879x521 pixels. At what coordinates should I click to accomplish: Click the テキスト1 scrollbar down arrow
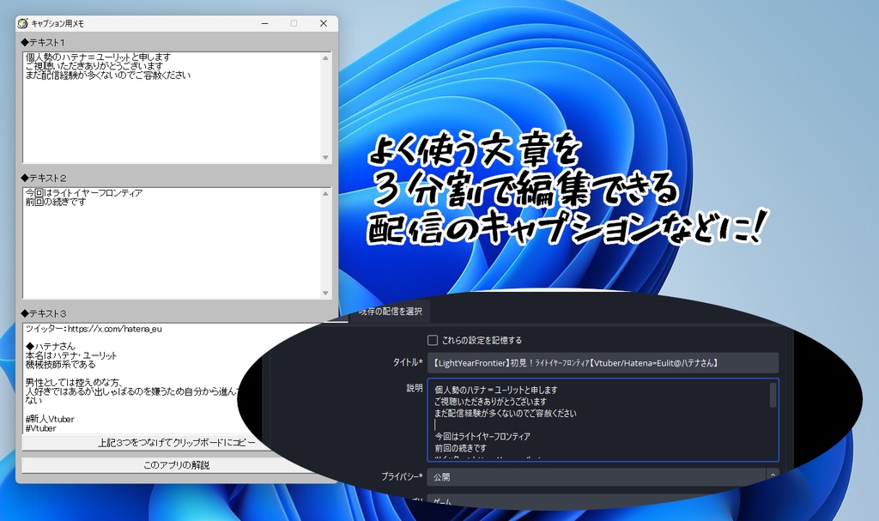[x=325, y=158]
